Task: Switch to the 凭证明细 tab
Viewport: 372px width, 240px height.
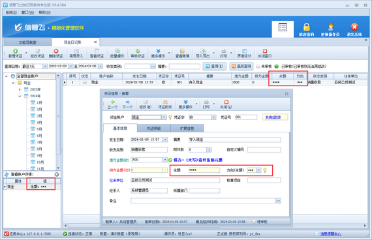Action: pos(153,128)
